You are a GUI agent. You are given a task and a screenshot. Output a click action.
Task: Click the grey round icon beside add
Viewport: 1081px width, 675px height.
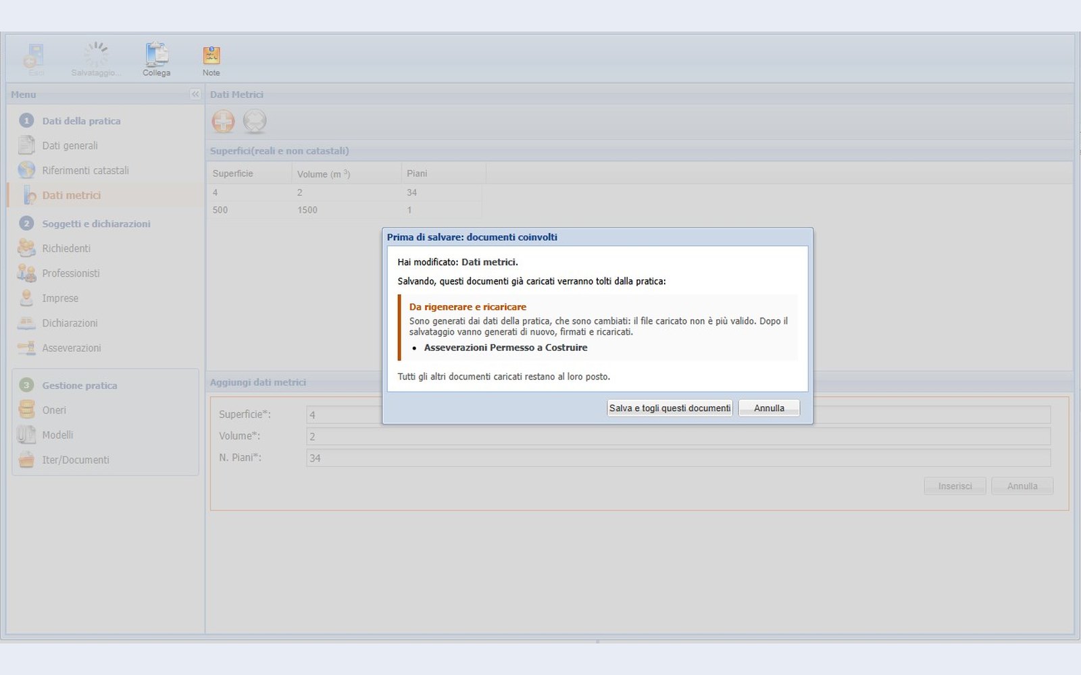coord(255,122)
